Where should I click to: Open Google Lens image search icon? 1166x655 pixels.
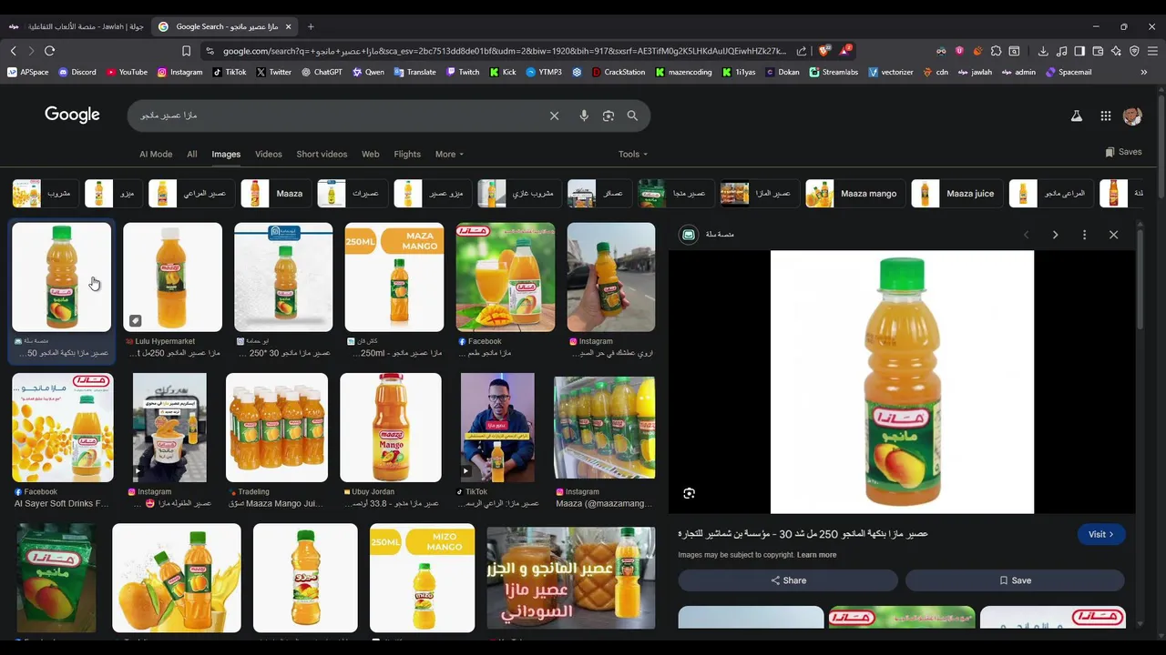[x=609, y=116]
